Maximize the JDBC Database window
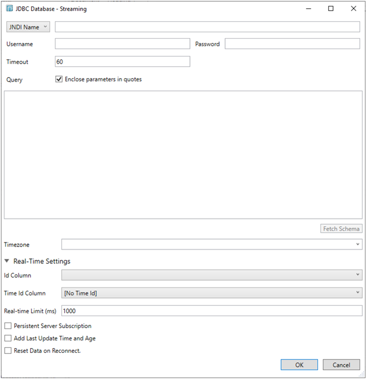The image size is (367, 381). point(331,9)
